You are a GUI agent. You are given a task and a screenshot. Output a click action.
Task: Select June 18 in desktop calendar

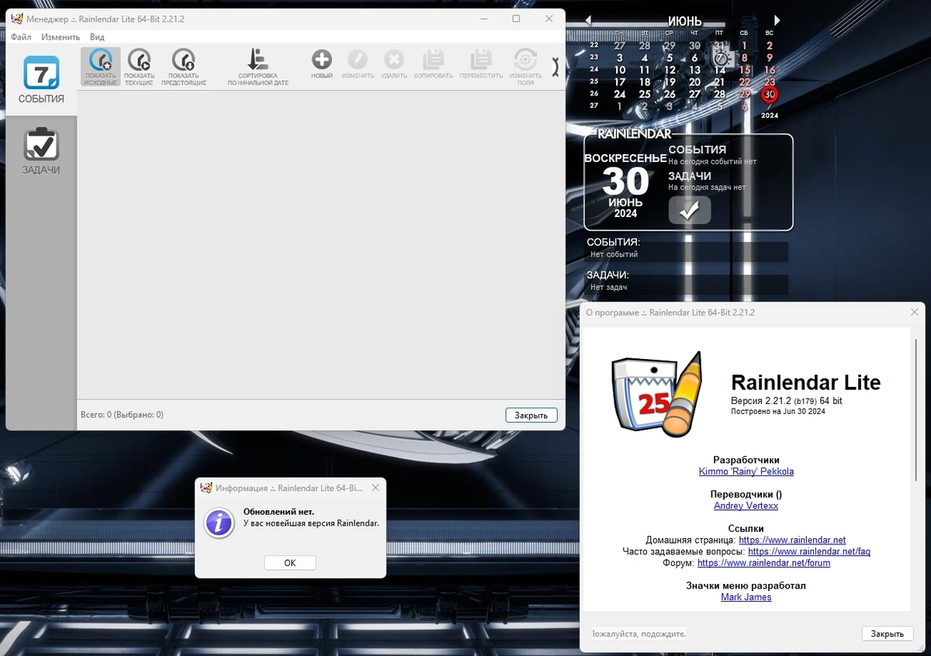pyautogui.click(x=645, y=81)
